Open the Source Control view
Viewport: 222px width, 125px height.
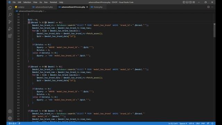pos(10,22)
